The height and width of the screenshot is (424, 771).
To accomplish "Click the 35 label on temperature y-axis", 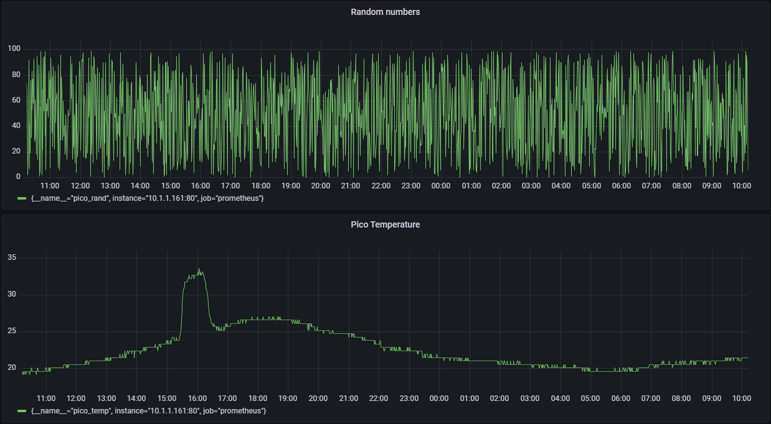I will (x=12, y=257).
